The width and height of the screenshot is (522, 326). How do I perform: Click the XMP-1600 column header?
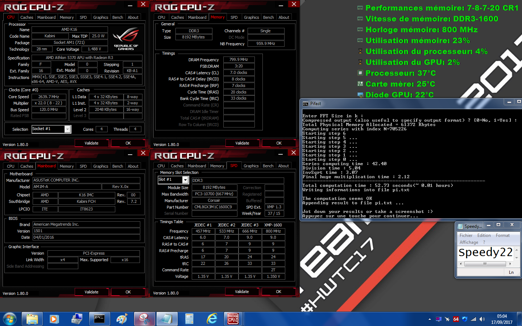[273, 225]
